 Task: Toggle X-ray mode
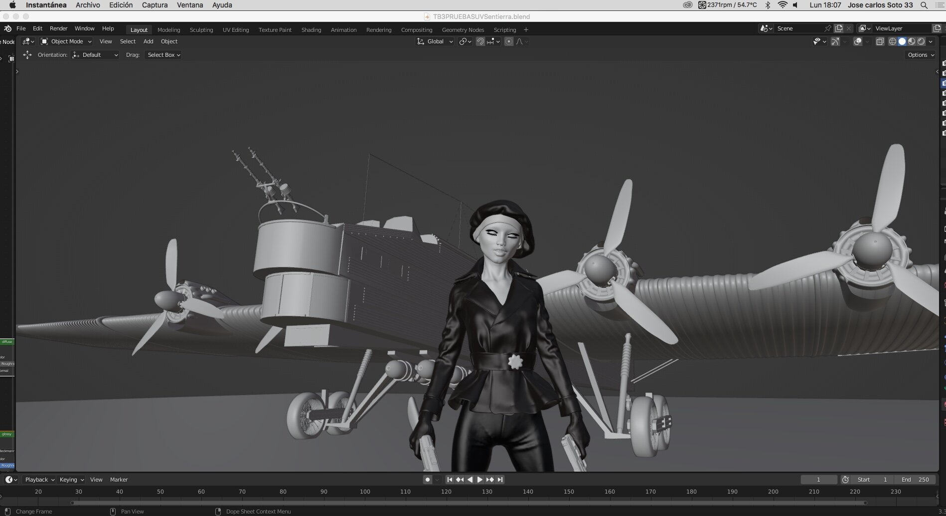880,41
